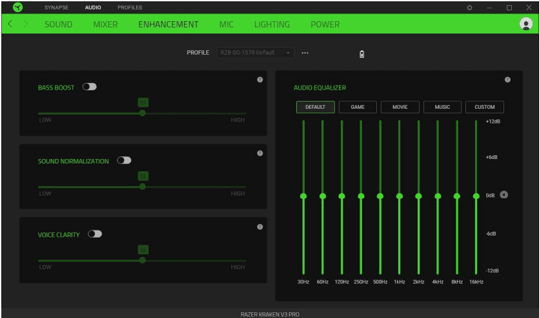The image size is (539, 318).
Task: Choose the Custom equalizer preset
Action: [484, 107]
